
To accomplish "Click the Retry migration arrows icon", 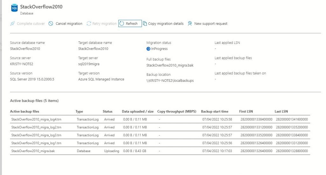I will point(89,24).
